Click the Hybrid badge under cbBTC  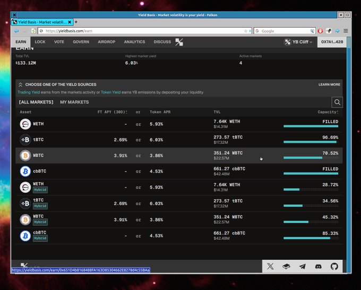pos(40,238)
